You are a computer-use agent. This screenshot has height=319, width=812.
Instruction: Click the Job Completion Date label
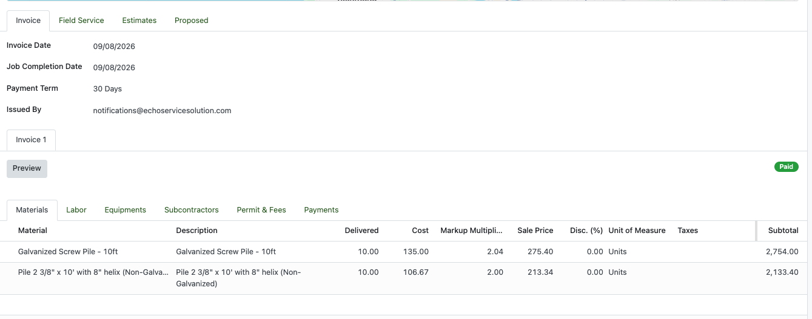click(44, 67)
